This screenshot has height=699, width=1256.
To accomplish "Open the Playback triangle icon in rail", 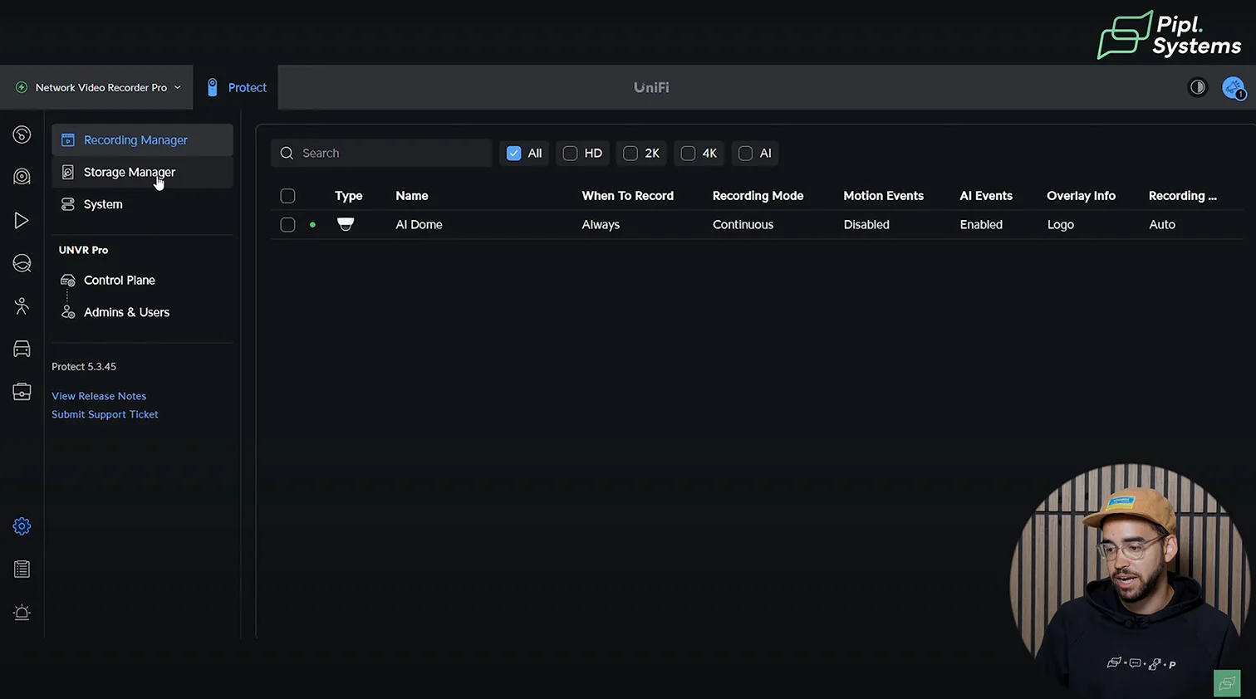I will coord(22,220).
